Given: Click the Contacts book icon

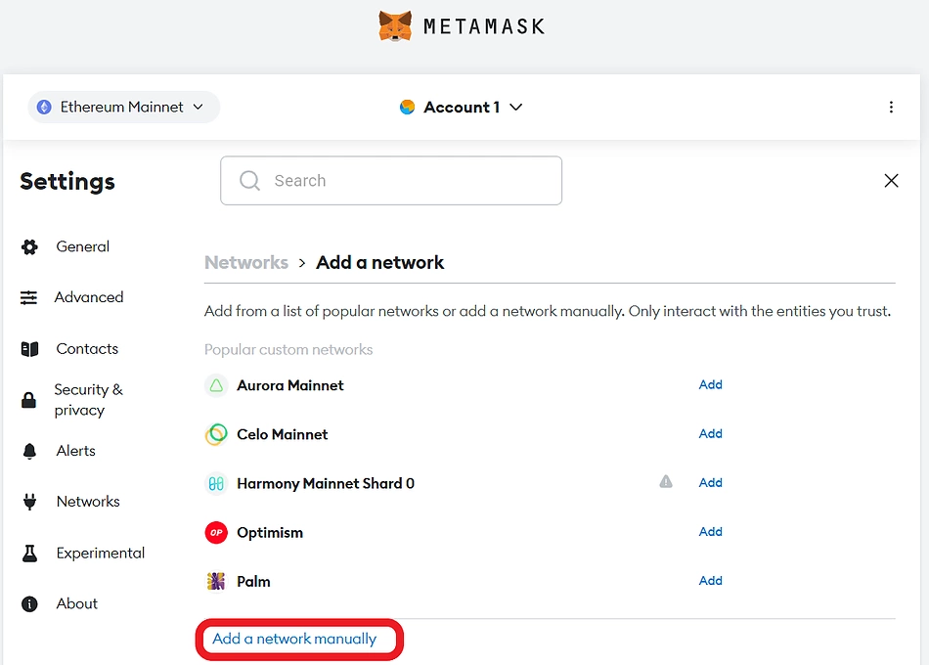Looking at the screenshot, I should (x=29, y=349).
